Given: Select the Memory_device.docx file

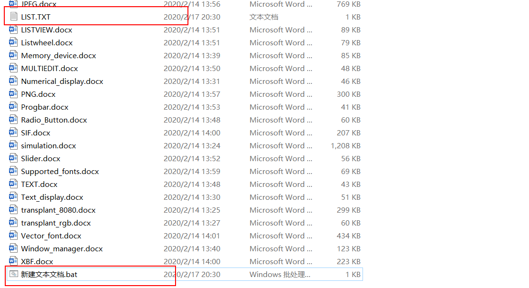Looking at the screenshot, I should pos(58,55).
